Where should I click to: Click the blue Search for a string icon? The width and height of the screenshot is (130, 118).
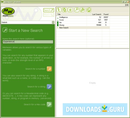pos(49,87)
